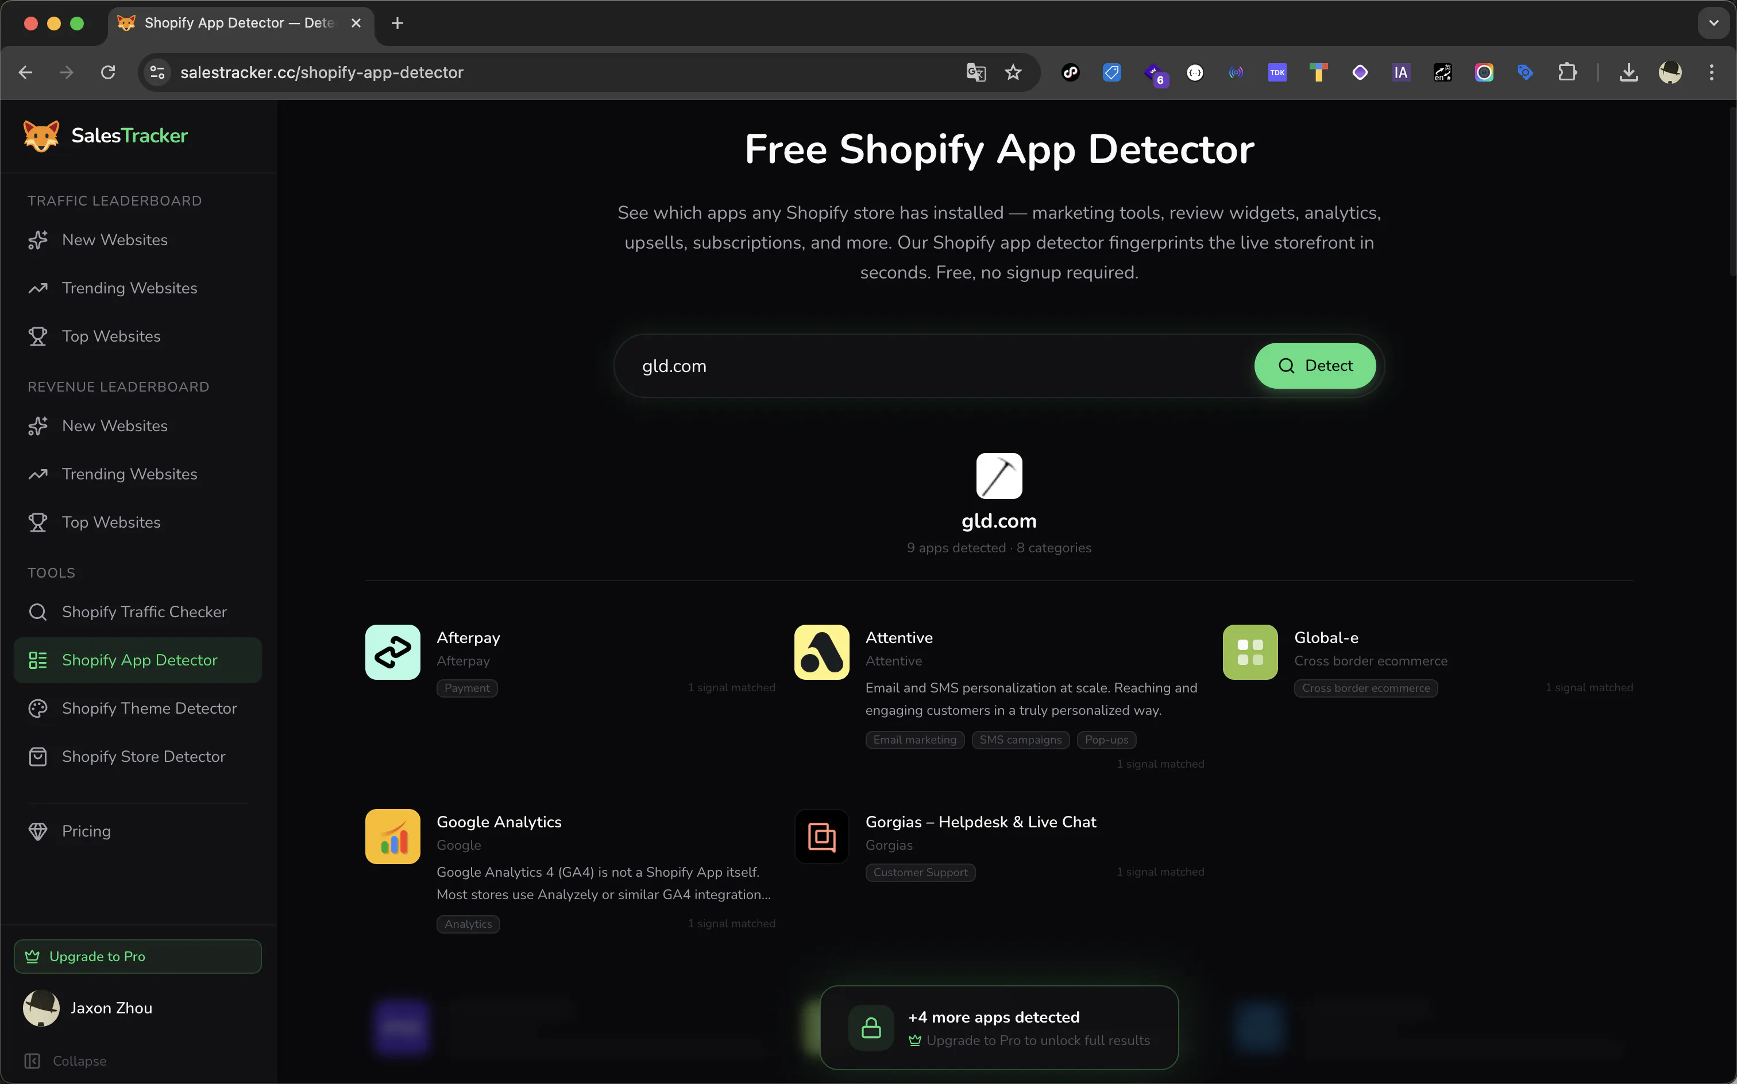Go back to the previous page

click(x=26, y=72)
